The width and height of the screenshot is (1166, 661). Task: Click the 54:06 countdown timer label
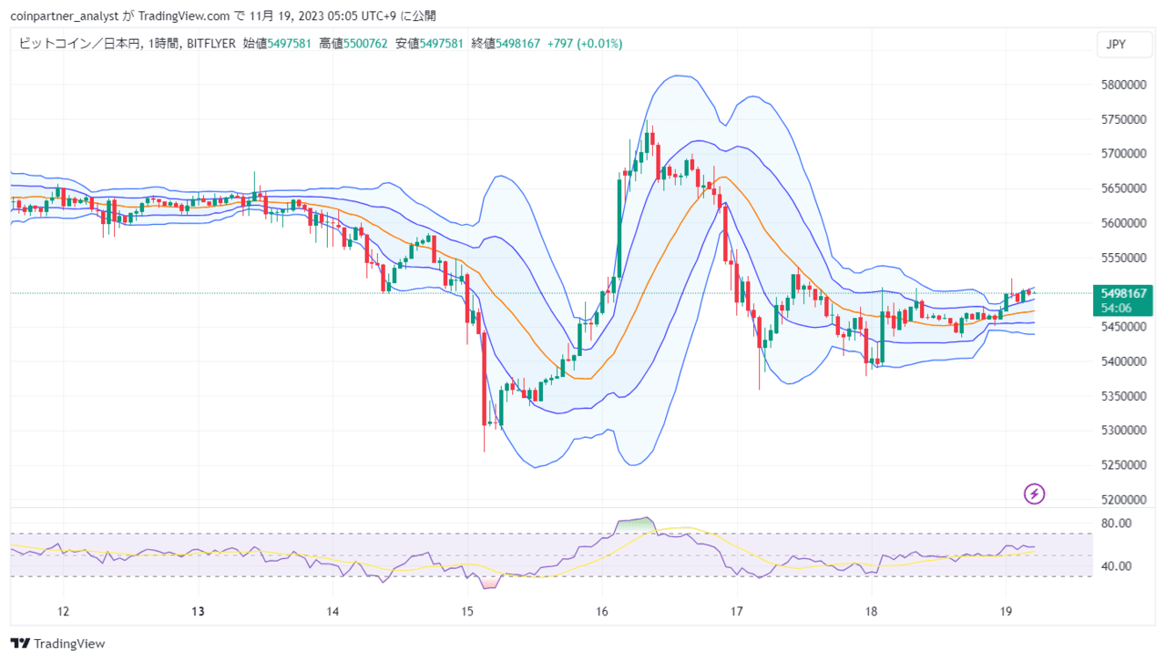(x=1117, y=308)
